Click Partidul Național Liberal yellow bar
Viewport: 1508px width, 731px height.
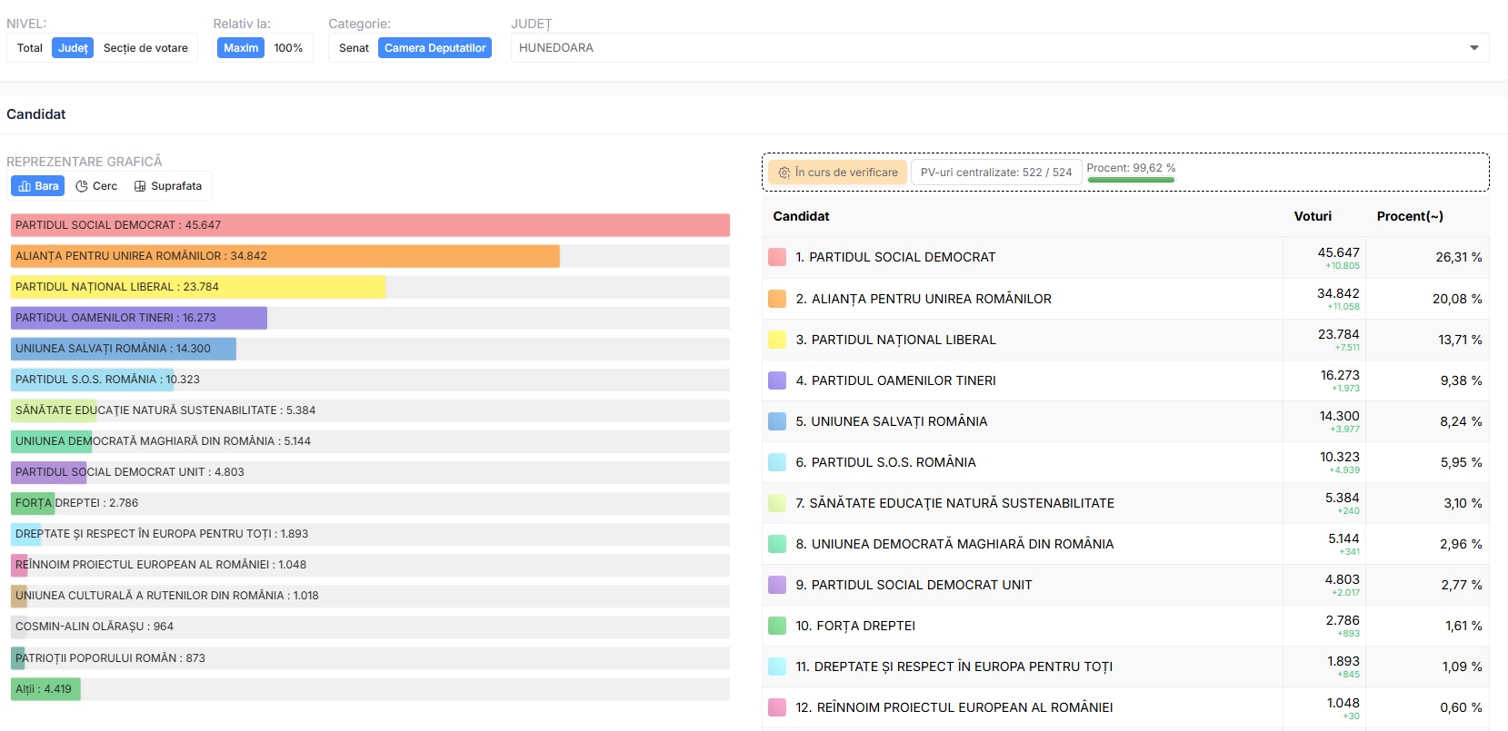[198, 287]
